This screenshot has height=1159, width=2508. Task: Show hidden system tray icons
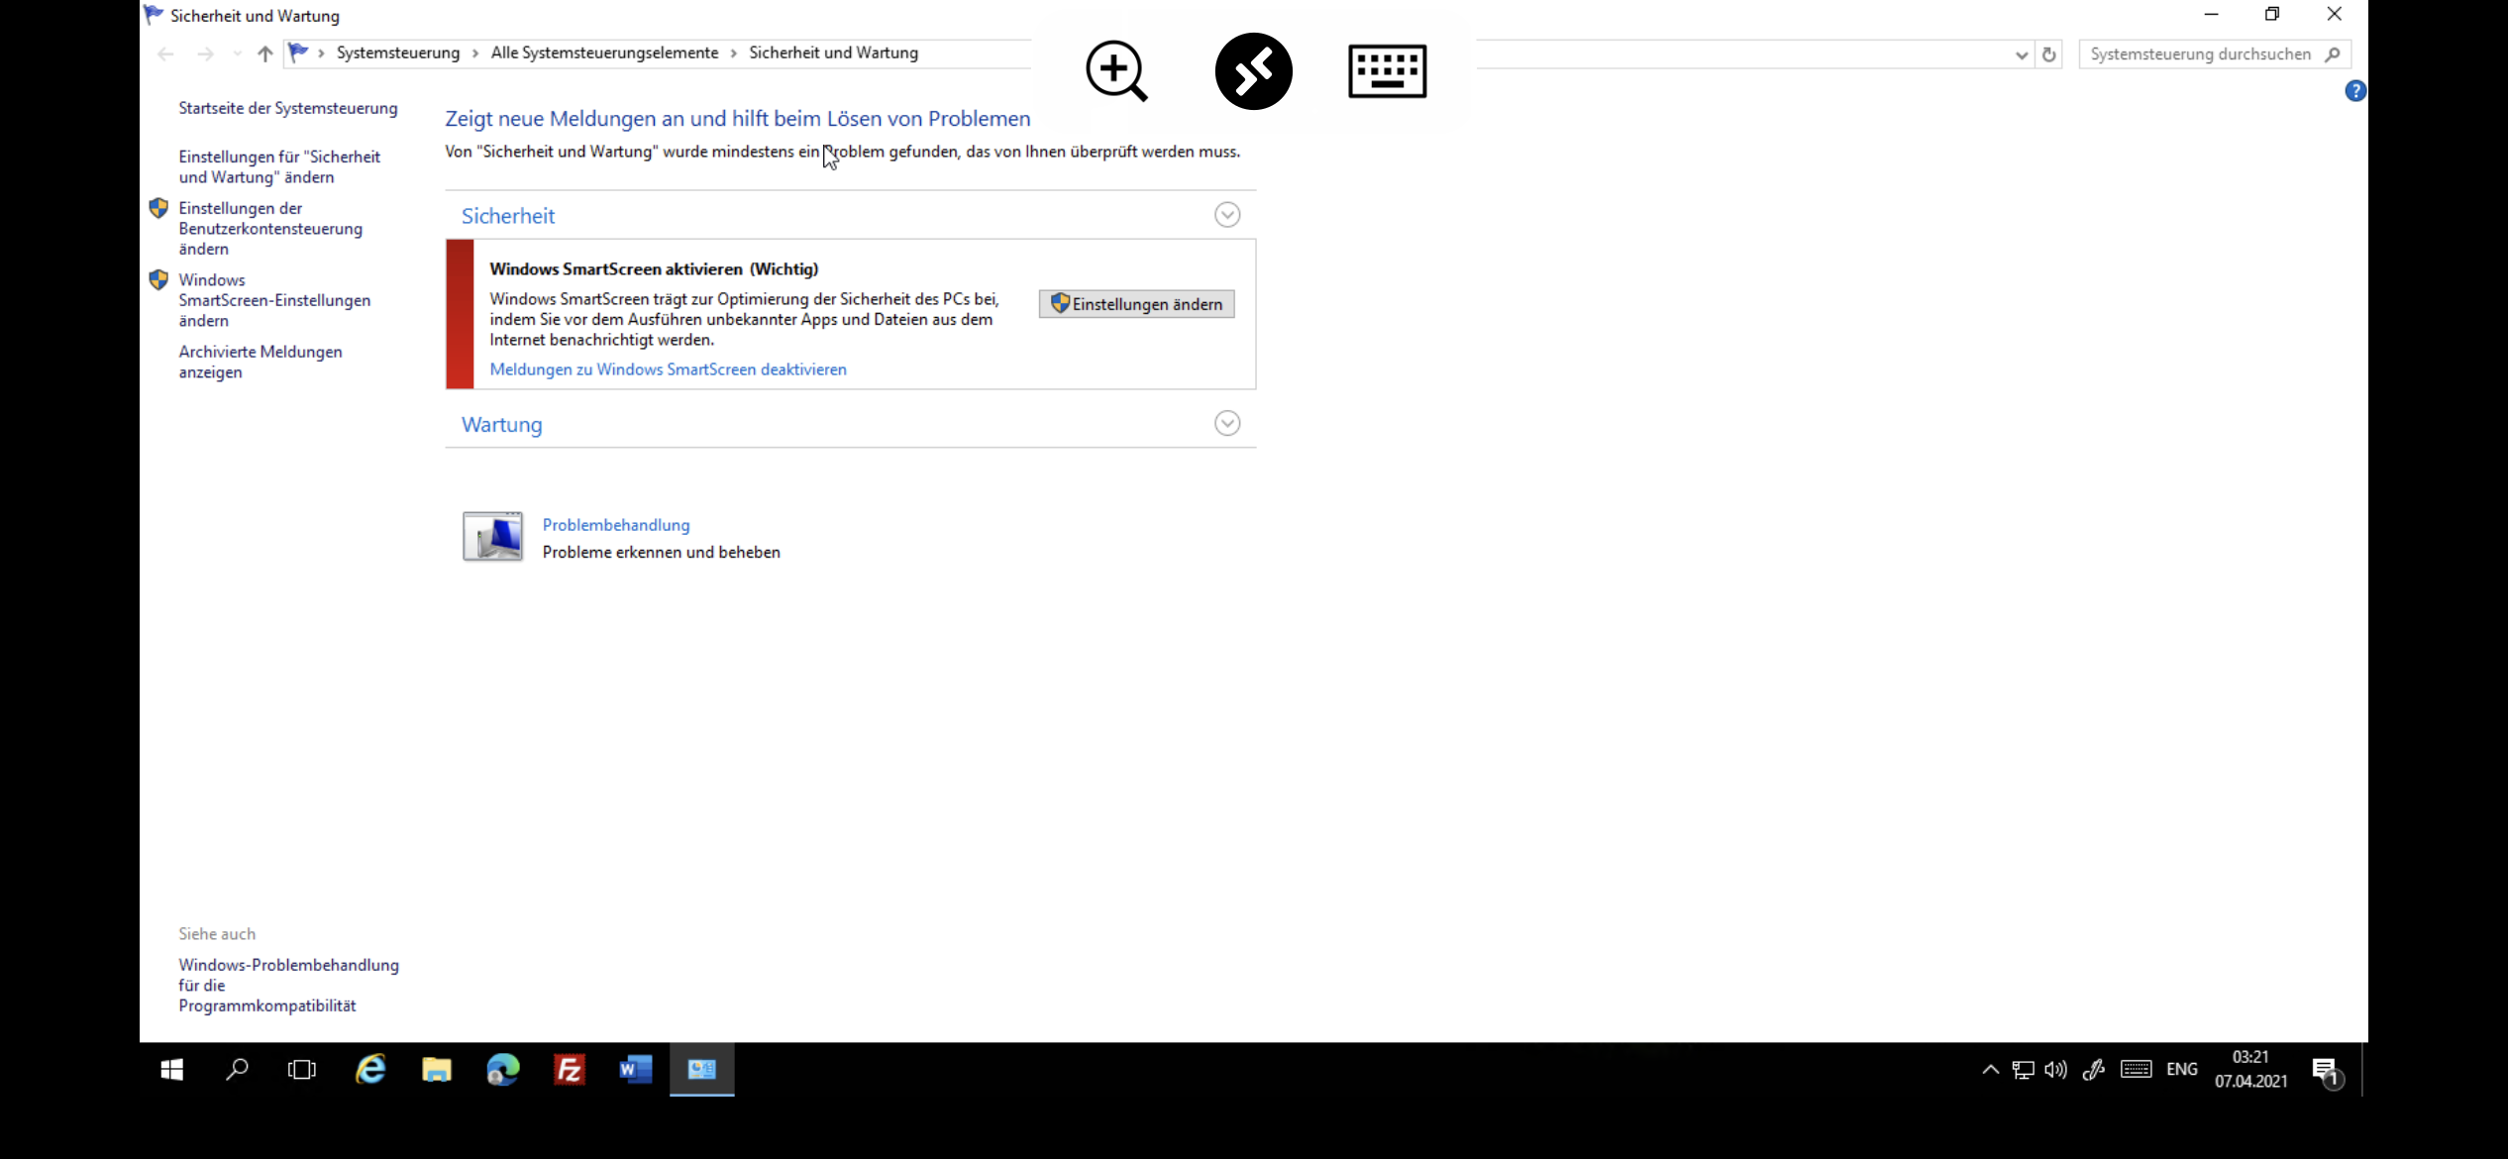(x=1990, y=1070)
